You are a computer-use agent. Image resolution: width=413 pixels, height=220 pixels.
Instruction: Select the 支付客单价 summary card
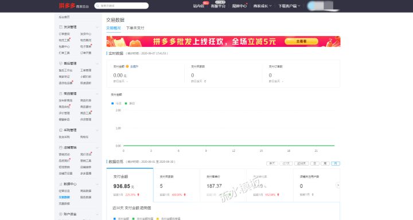pyautogui.click(x=223, y=185)
